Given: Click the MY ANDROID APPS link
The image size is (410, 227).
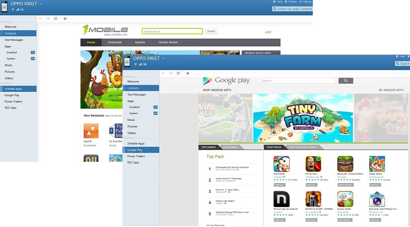Looking at the screenshot, I should coord(391,90).
